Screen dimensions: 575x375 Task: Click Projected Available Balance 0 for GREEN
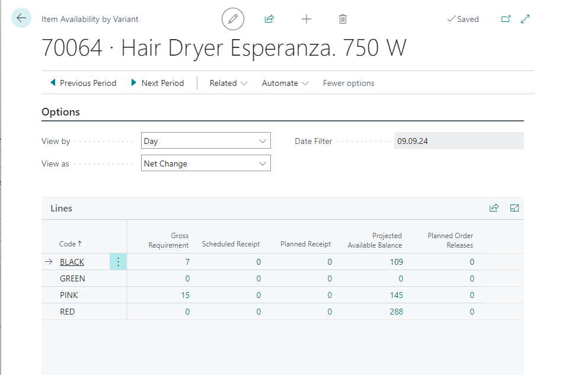[x=401, y=278]
